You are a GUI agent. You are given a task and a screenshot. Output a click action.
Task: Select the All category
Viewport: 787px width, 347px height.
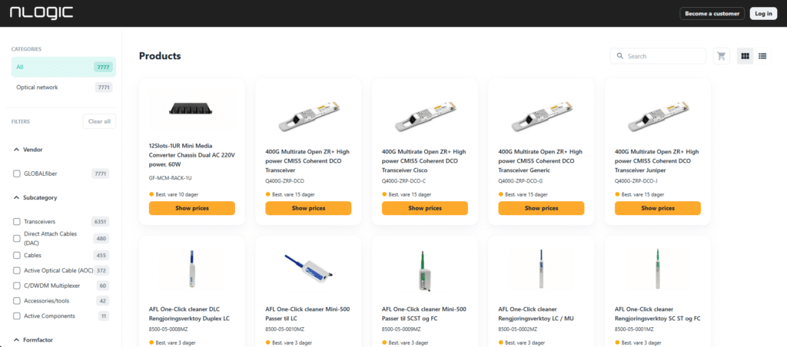(64, 67)
